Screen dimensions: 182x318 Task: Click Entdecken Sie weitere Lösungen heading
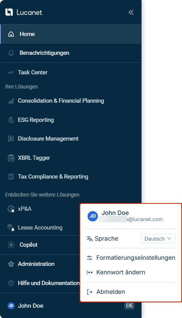(x=42, y=195)
